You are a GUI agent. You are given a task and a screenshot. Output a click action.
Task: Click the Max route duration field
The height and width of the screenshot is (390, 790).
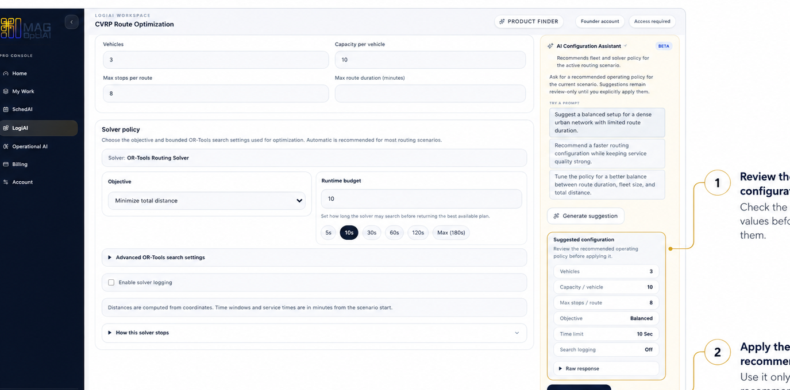click(430, 93)
